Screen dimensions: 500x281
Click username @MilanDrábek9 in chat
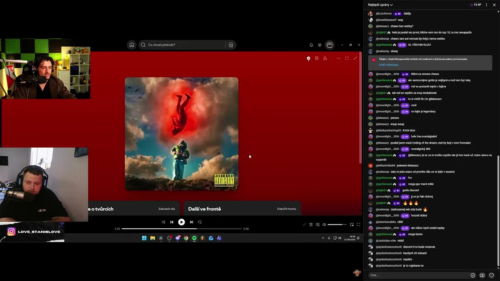point(386,165)
